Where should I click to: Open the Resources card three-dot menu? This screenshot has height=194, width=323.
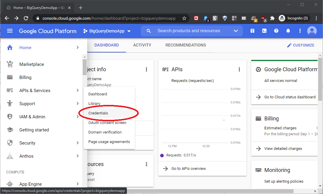[146, 164]
